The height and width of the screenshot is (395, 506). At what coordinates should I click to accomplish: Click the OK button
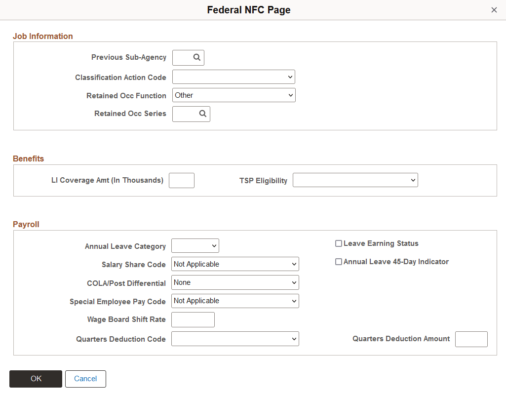pos(35,379)
